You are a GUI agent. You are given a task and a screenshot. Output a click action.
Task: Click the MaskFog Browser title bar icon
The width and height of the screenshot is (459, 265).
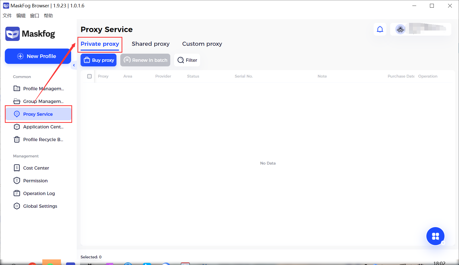[x=6, y=6]
